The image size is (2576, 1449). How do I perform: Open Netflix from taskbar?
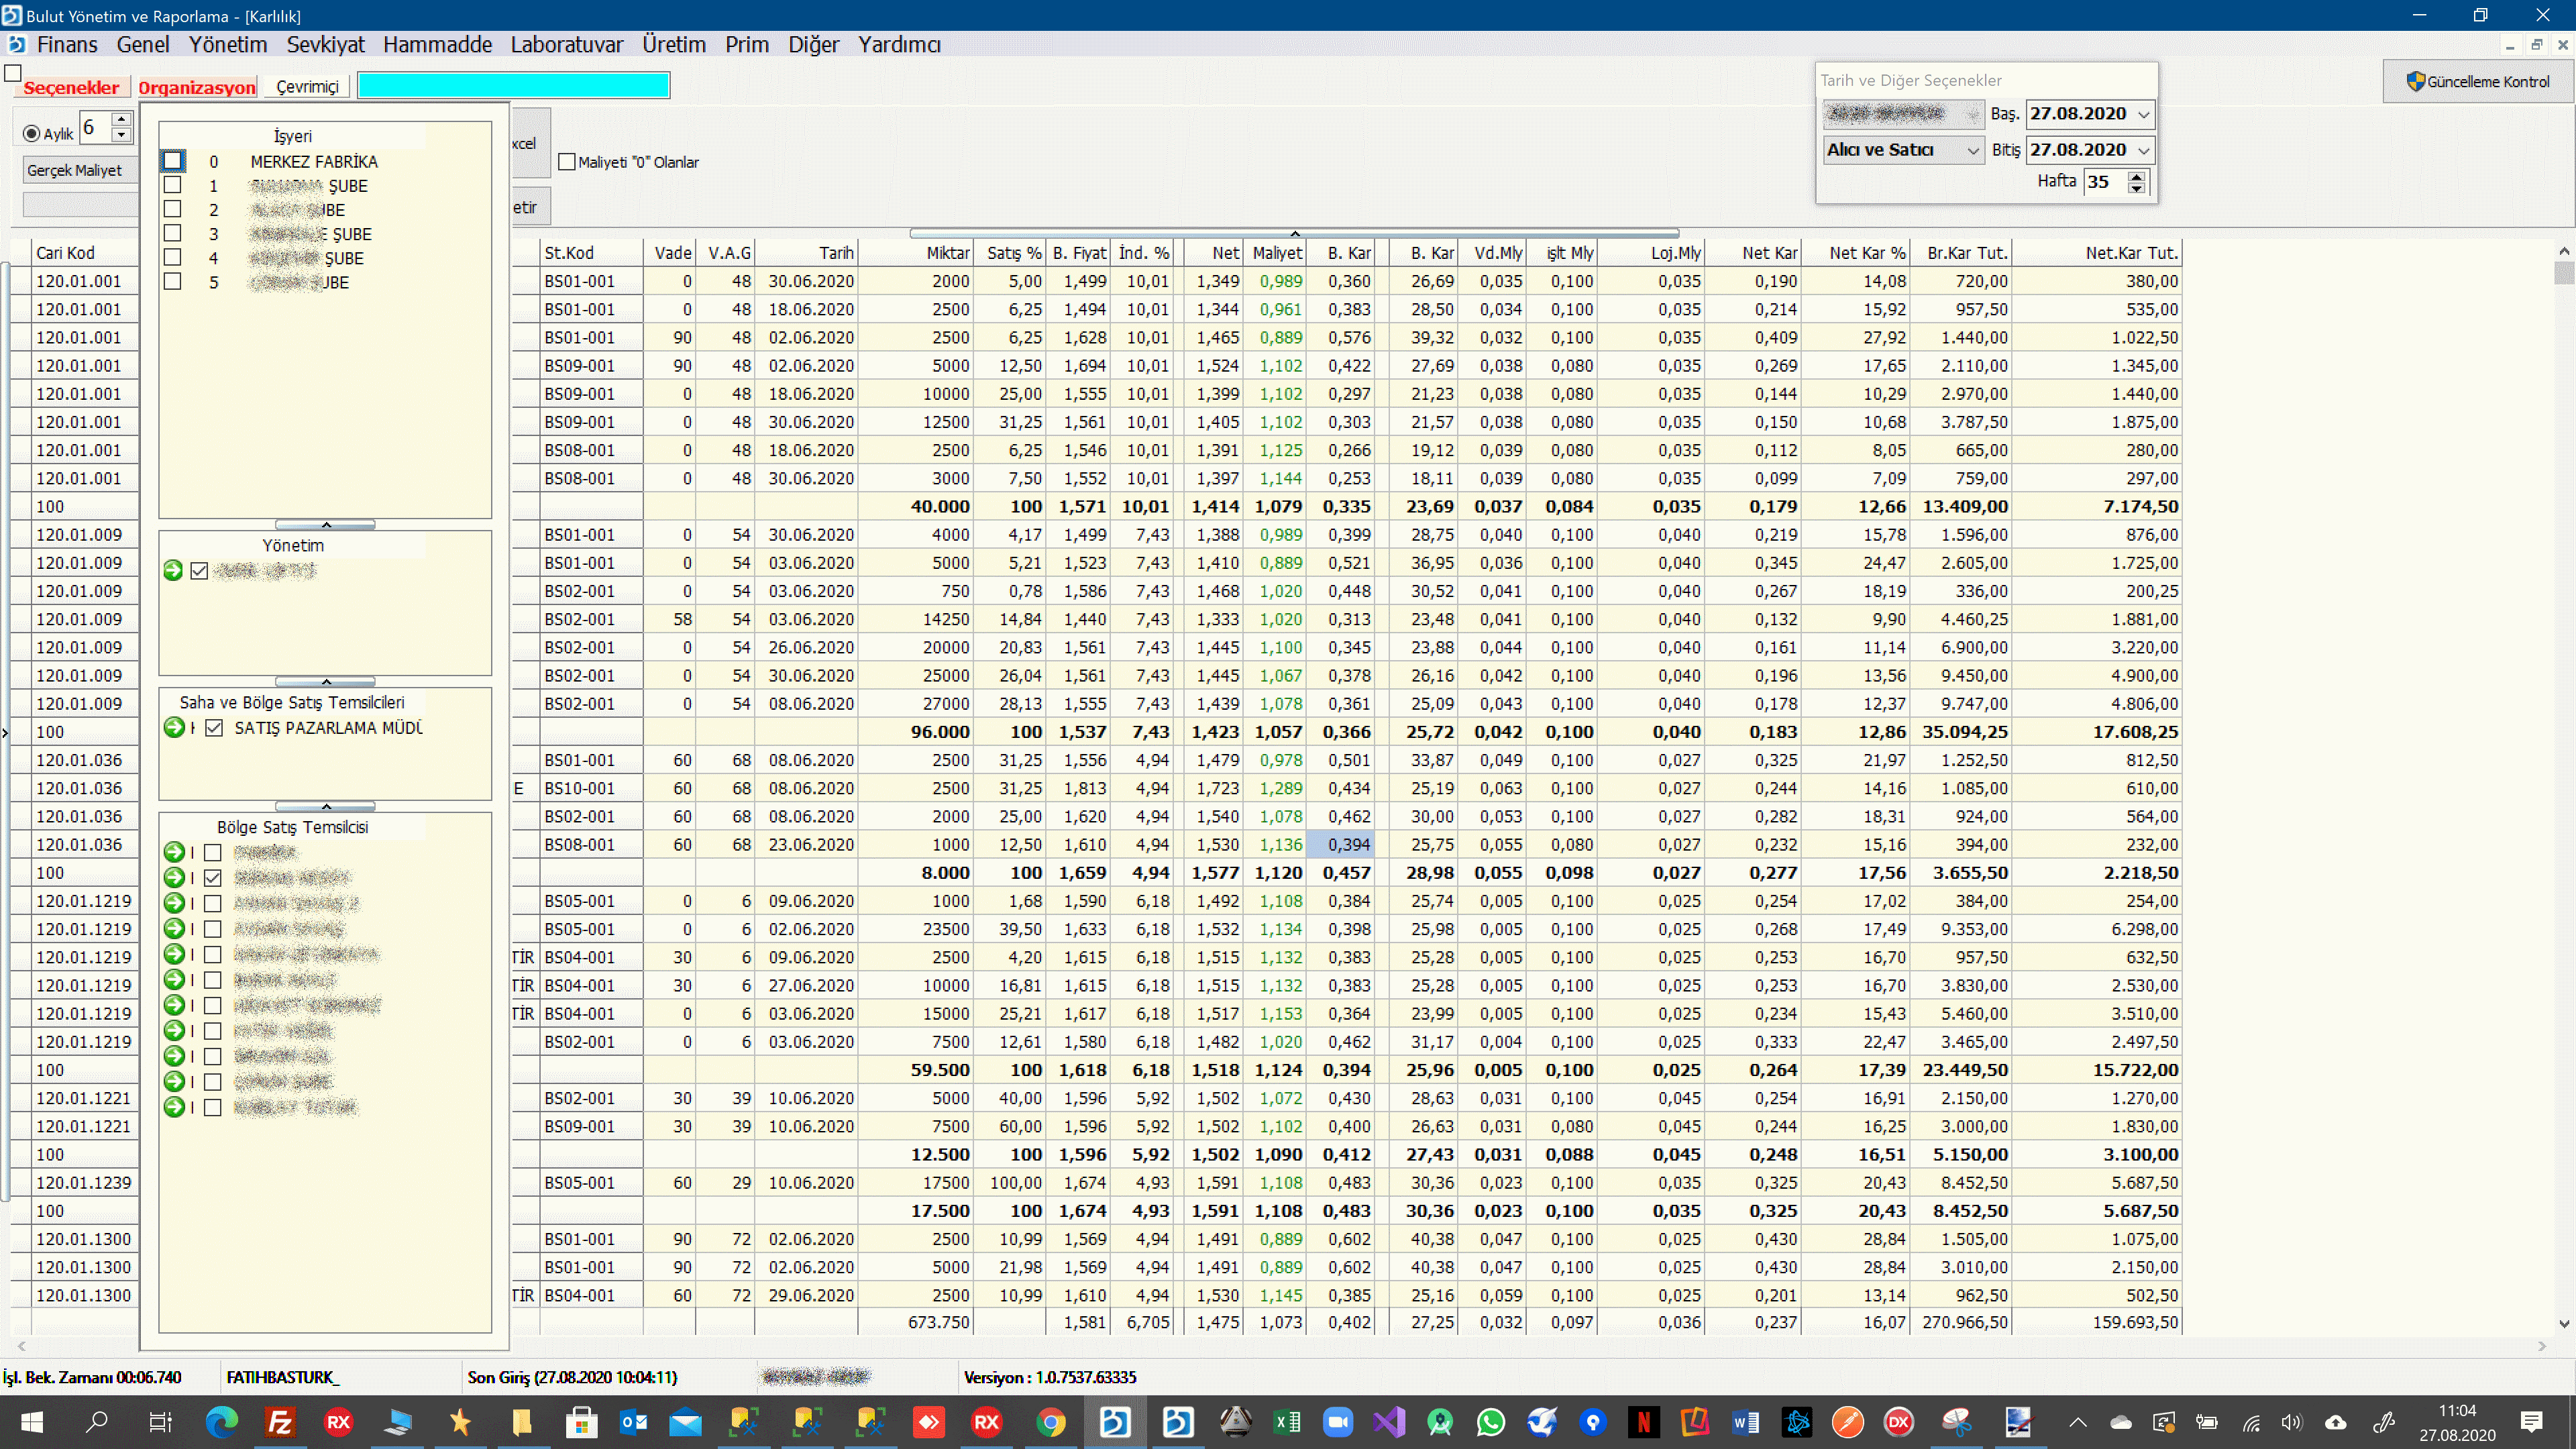tap(1643, 1422)
